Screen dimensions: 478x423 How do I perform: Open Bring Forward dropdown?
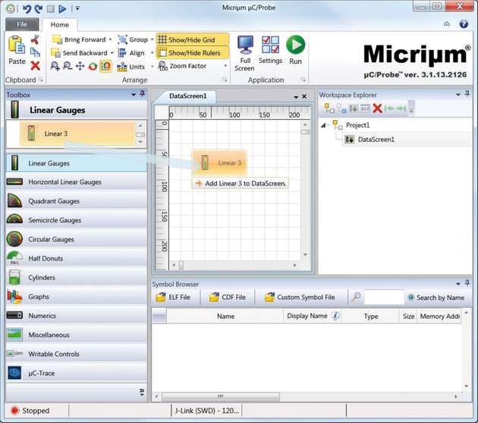click(111, 39)
